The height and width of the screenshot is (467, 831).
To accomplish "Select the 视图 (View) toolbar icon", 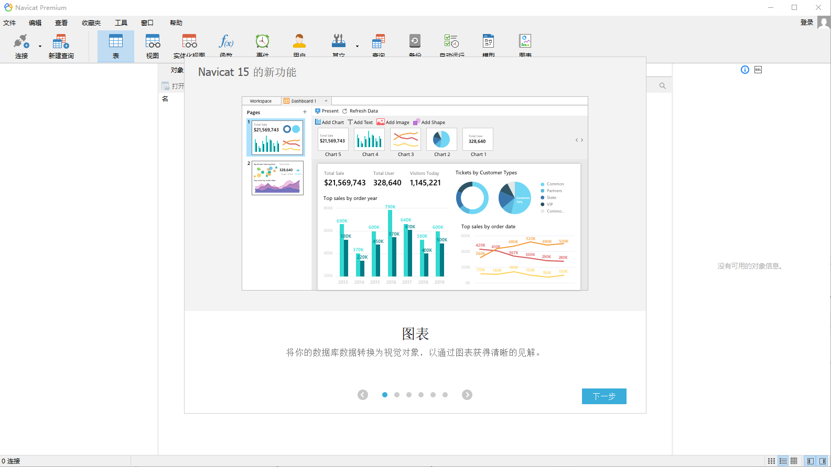I will pos(153,46).
